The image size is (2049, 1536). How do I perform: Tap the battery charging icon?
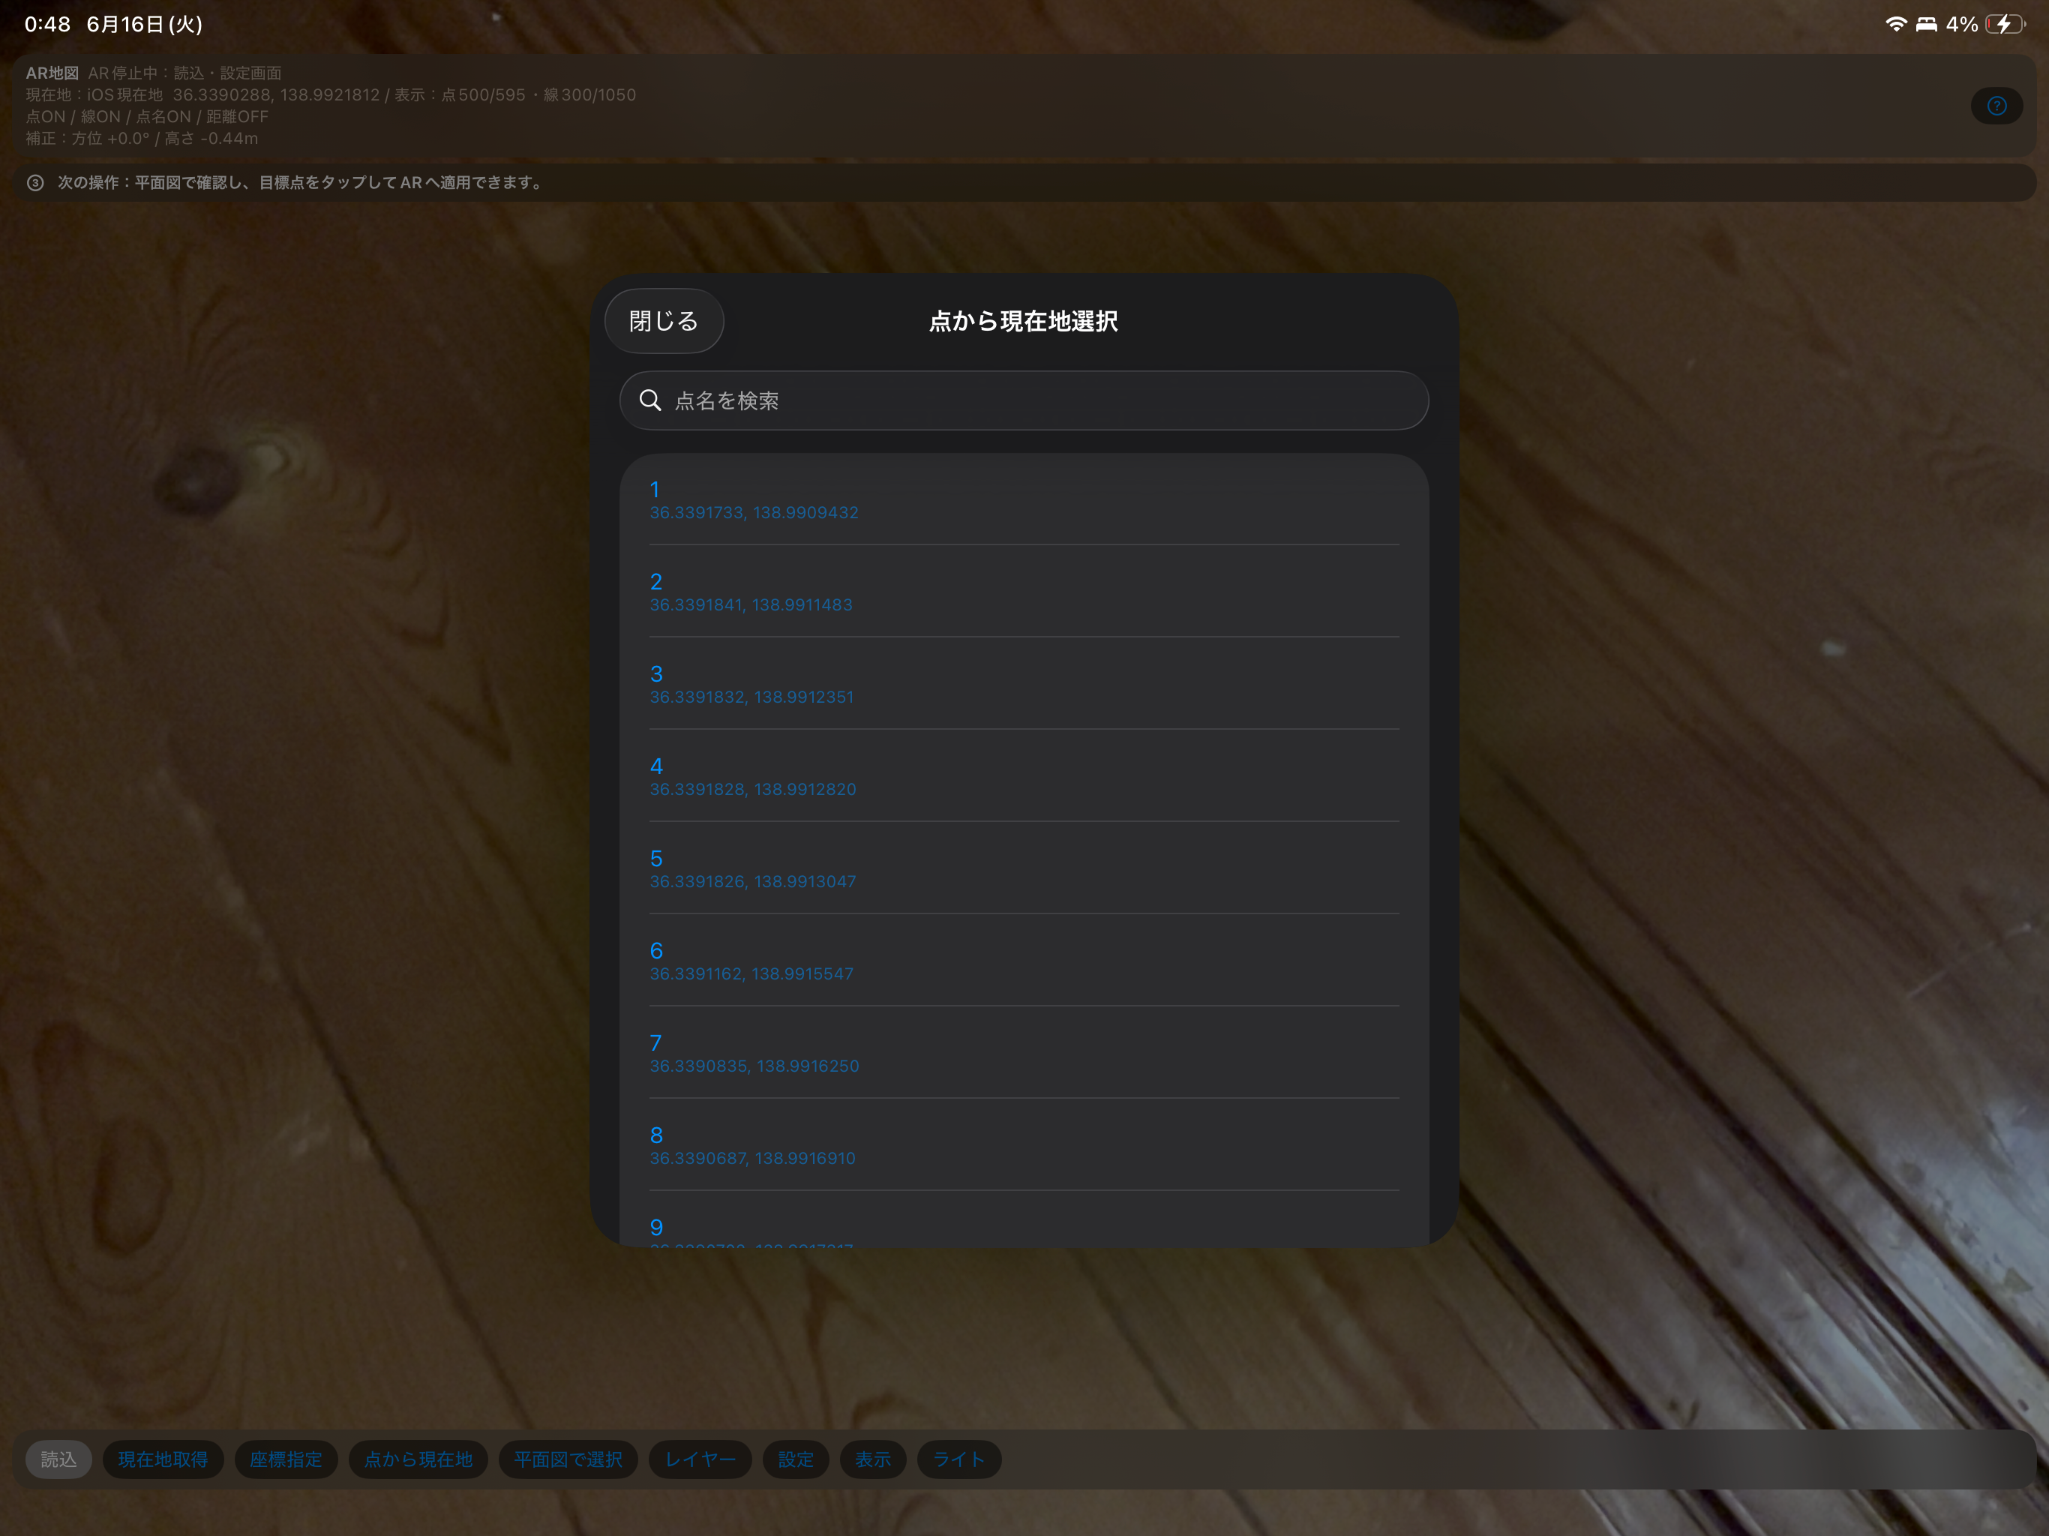pos(2005,24)
